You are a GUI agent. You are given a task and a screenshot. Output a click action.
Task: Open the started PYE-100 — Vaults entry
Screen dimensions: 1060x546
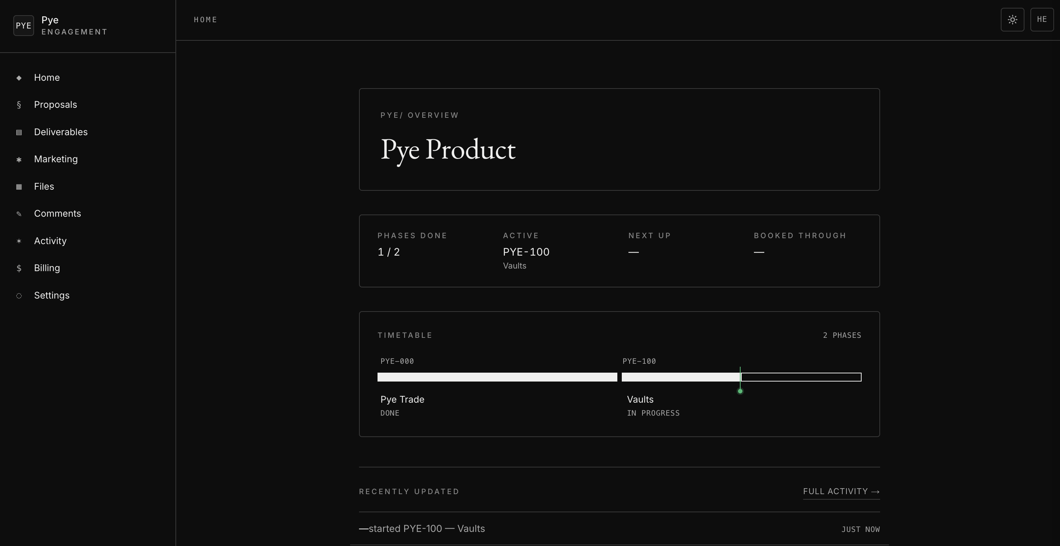click(x=619, y=529)
